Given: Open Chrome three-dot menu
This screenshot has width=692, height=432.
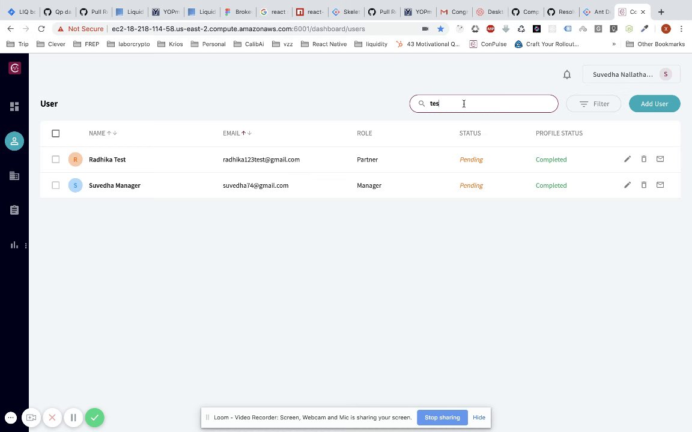Looking at the screenshot, I should pyautogui.click(x=681, y=29).
